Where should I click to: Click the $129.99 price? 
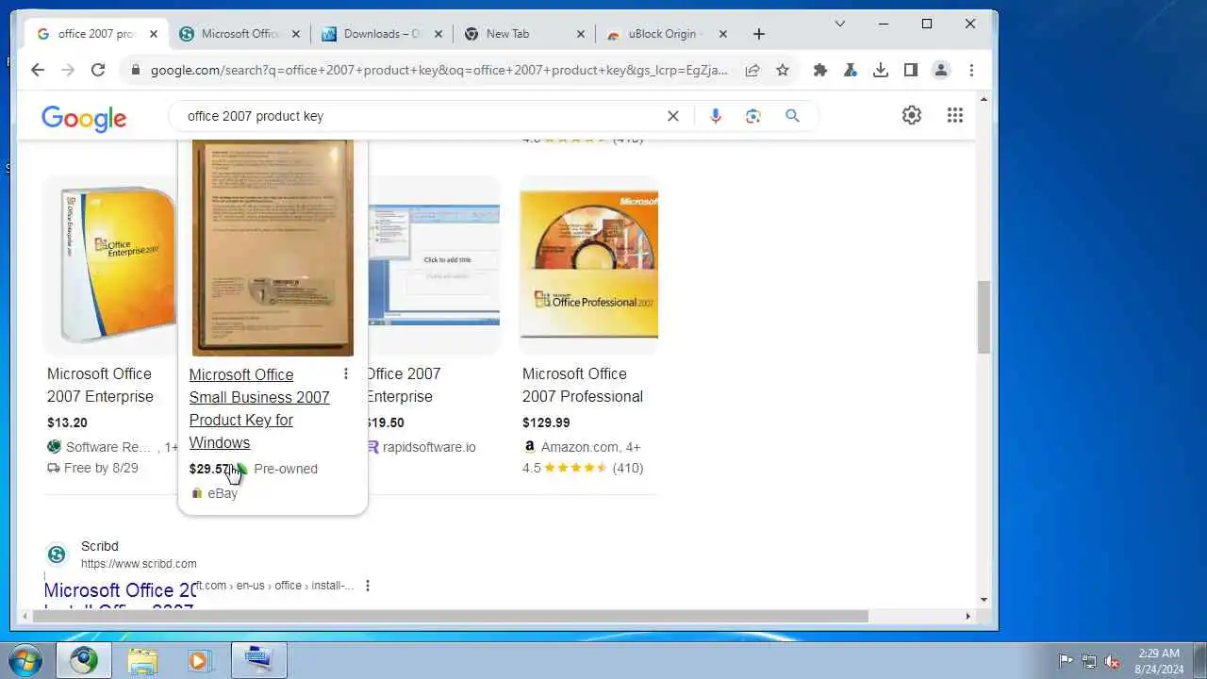click(546, 422)
